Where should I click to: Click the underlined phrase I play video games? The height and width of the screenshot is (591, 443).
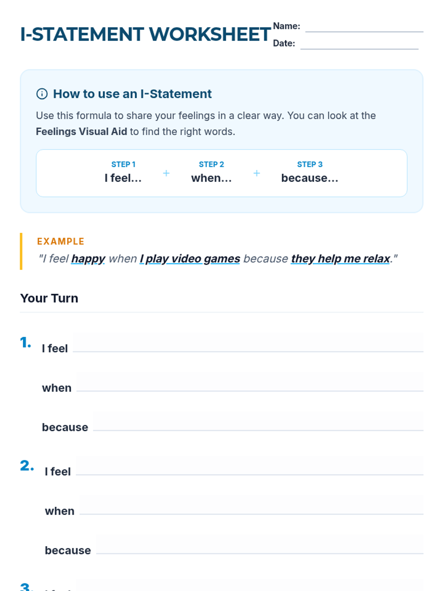click(190, 259)
